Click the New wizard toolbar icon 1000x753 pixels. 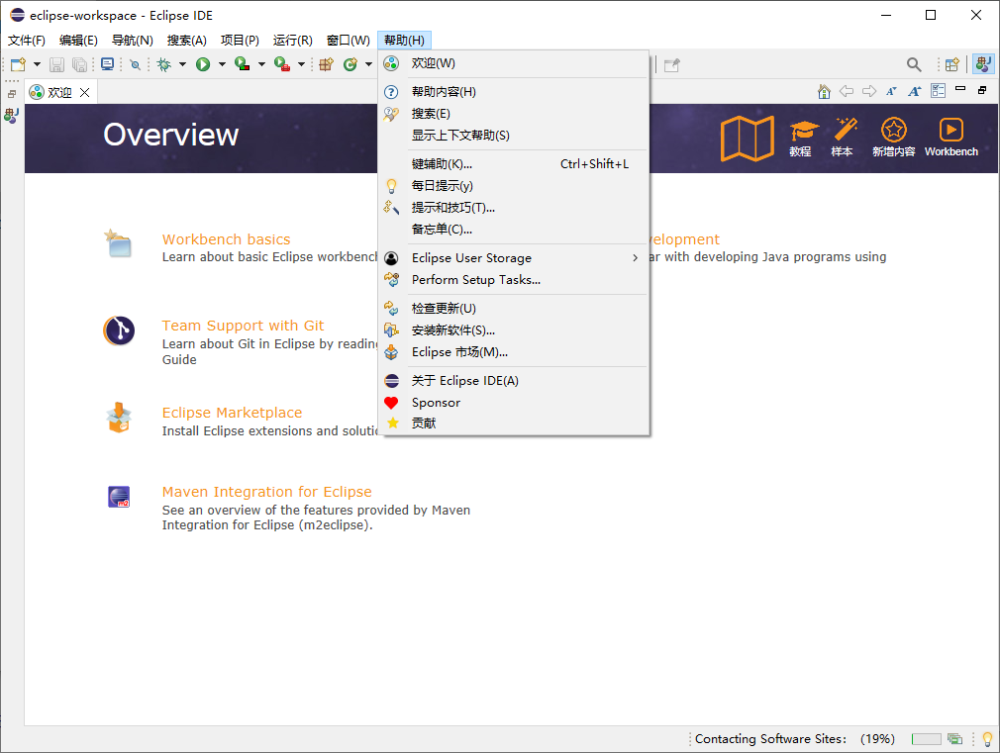click(x=18, y=64)
